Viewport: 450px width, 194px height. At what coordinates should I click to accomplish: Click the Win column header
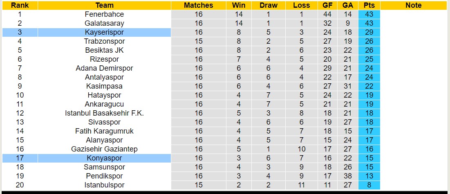point(238,5)
